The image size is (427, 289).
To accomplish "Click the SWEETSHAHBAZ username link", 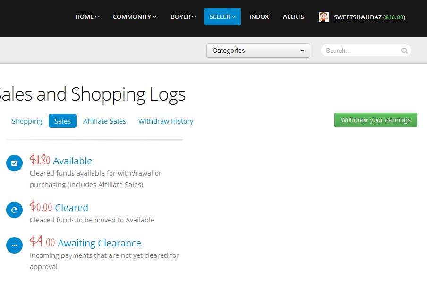I will tap(357, 17).
